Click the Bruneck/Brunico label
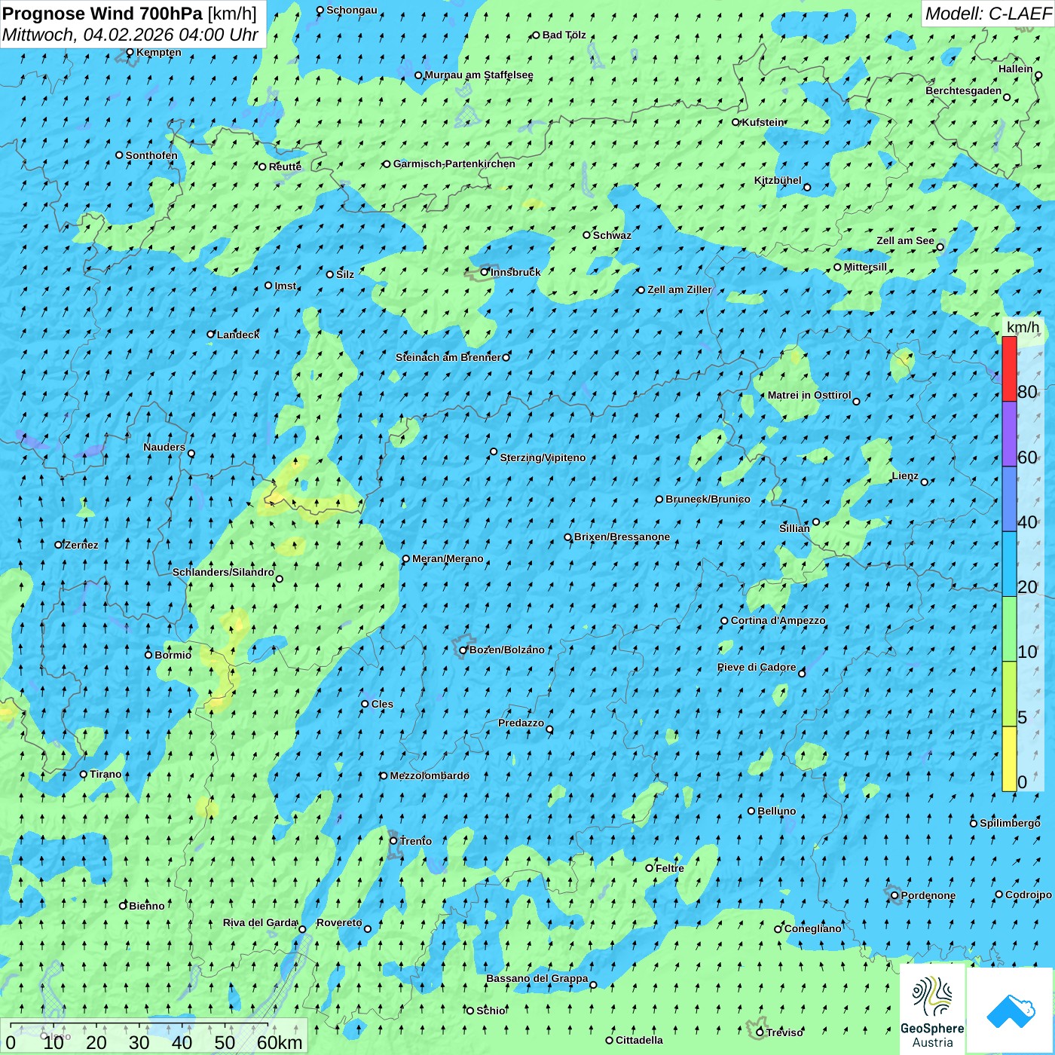The height and width of the screenshot is (1055, 1055). [708, 499]
